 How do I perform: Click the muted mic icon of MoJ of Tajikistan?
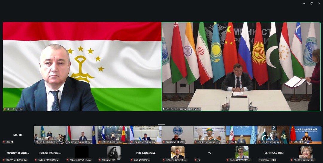coord(5,109)
